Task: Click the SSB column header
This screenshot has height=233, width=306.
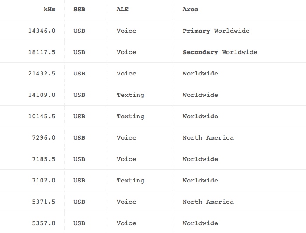Action: [x=79, y=10]
